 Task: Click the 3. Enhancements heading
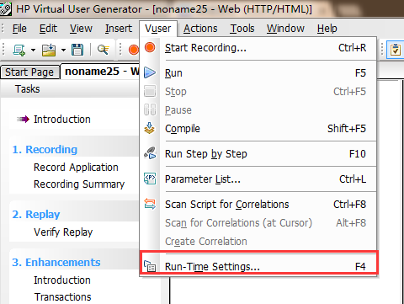[x=56, y=263]
